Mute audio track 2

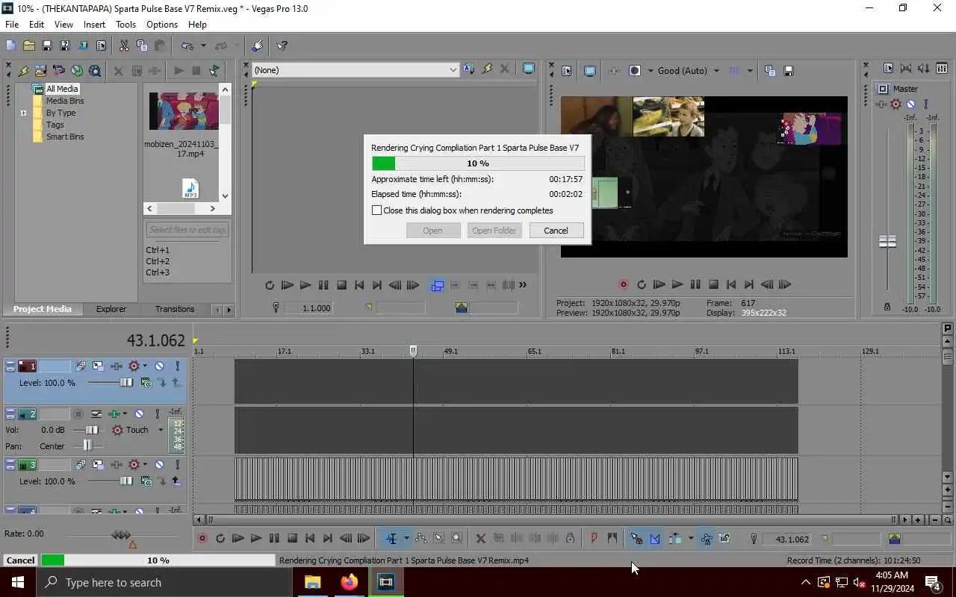139,413
